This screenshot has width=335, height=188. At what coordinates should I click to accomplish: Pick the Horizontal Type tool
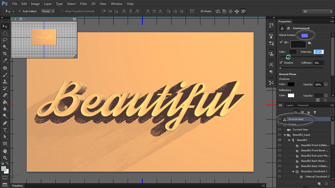tap(5, 129)
